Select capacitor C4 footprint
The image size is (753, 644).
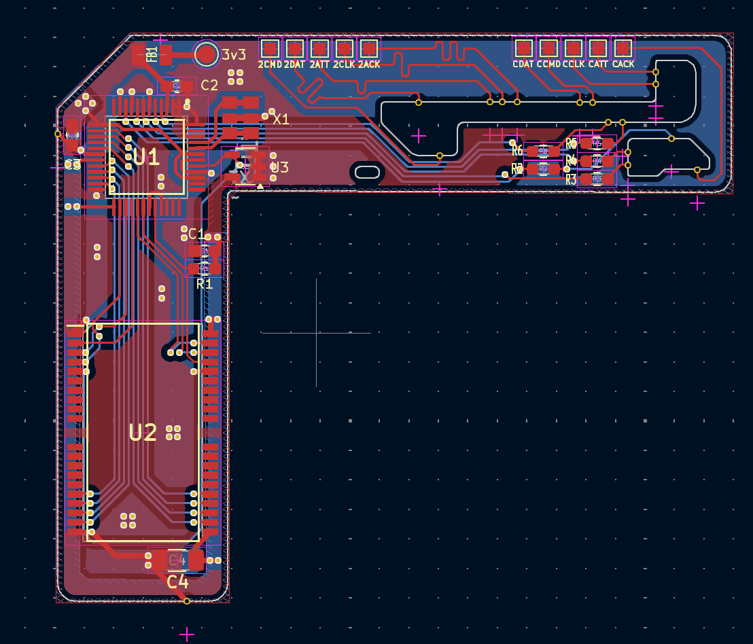(x=177, y=560)
